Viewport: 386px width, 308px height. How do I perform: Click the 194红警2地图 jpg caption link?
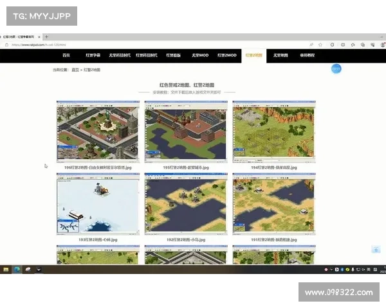tap(274, 167)
